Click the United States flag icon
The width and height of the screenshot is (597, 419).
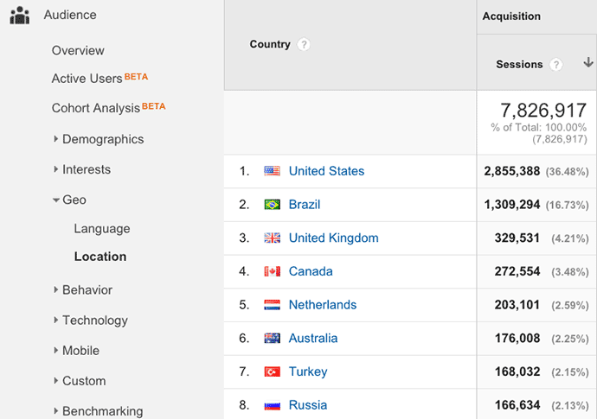[x=273, y=171]
